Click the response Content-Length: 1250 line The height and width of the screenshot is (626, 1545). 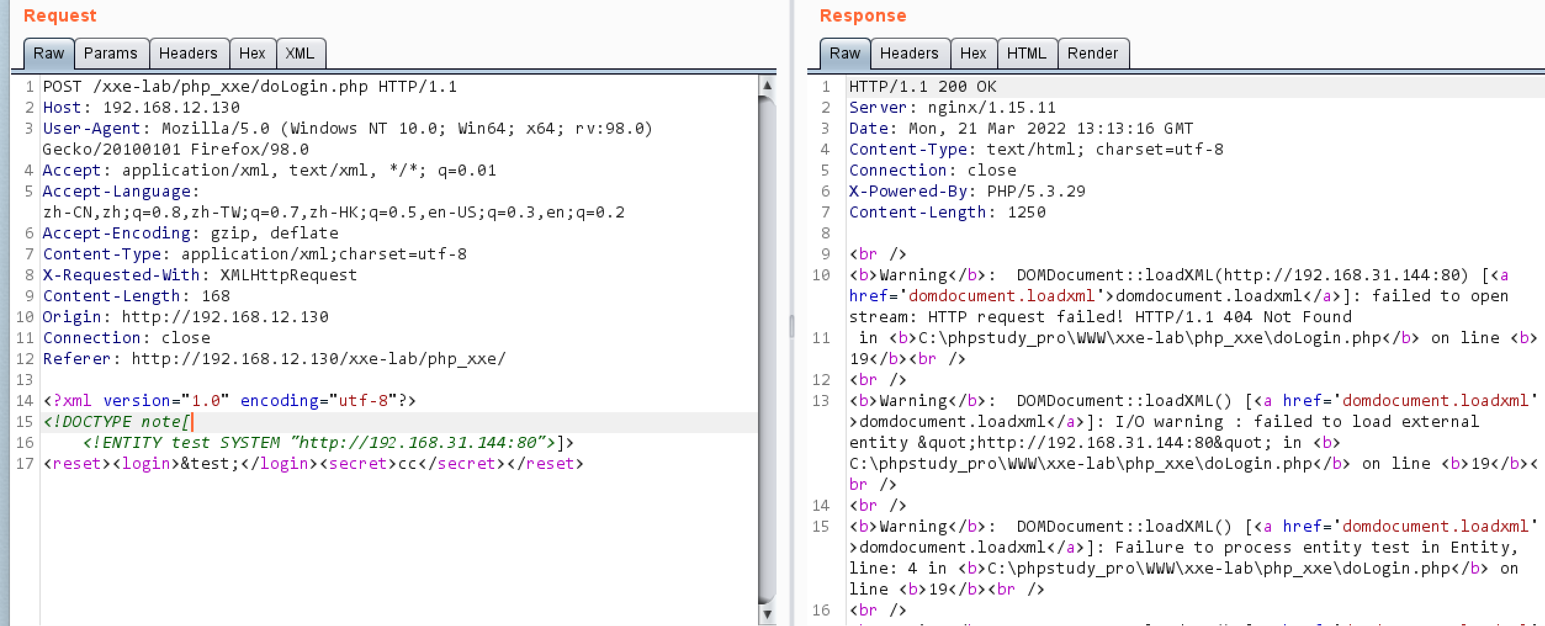click(948, 212)
